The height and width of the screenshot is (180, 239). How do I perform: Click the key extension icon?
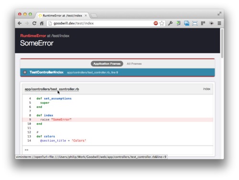pos(170,23)
